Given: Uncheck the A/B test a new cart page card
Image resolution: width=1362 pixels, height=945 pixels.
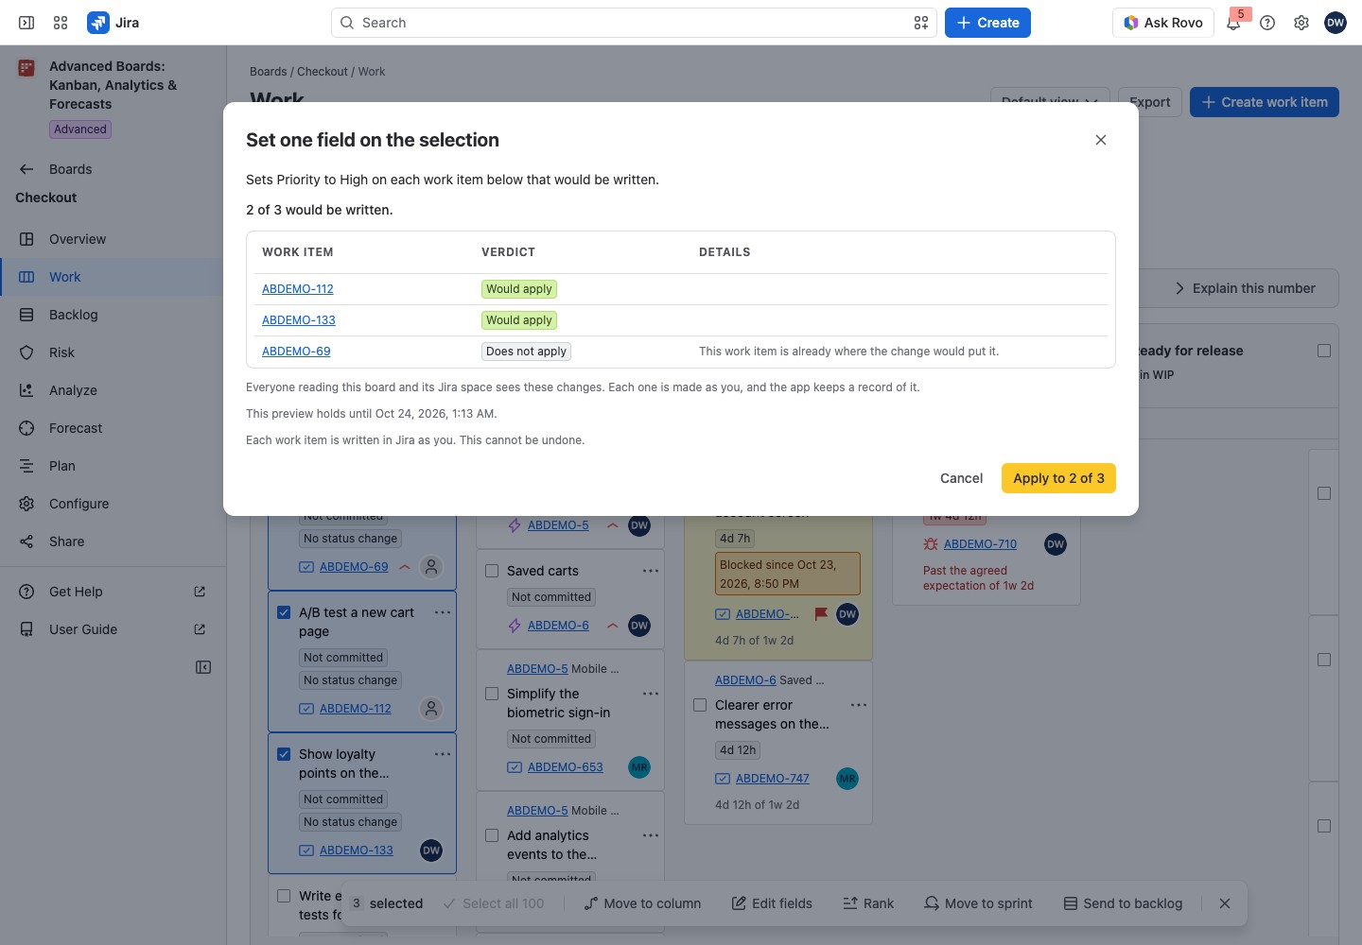Looking at the screenshot, I should pos(284,612).
